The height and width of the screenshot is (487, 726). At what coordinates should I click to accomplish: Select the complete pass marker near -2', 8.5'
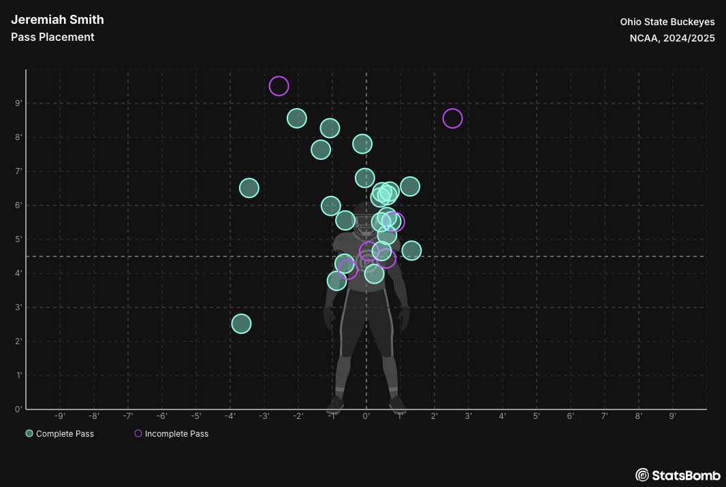point(297,118)
